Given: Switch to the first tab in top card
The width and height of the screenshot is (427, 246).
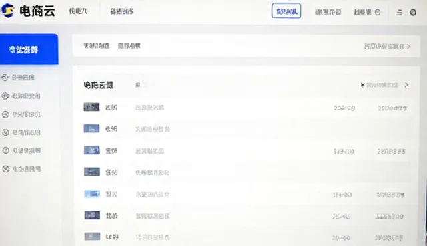Looking at the screenshot, I should [96, 46].
